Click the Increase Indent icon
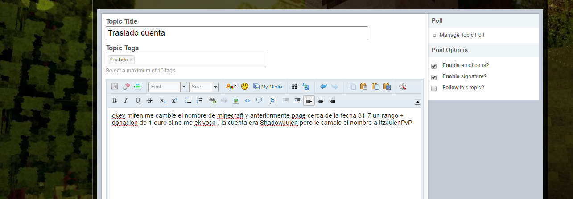573x199 pixels. pos(297,100)
